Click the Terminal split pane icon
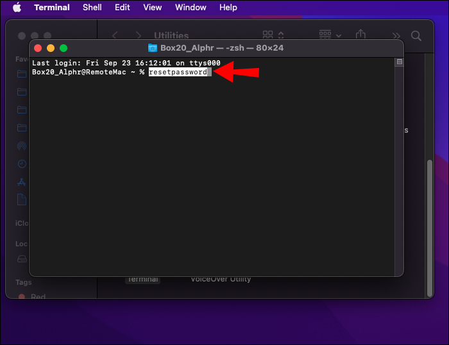Screen dimensions: 449x345 tap(399, 62)
